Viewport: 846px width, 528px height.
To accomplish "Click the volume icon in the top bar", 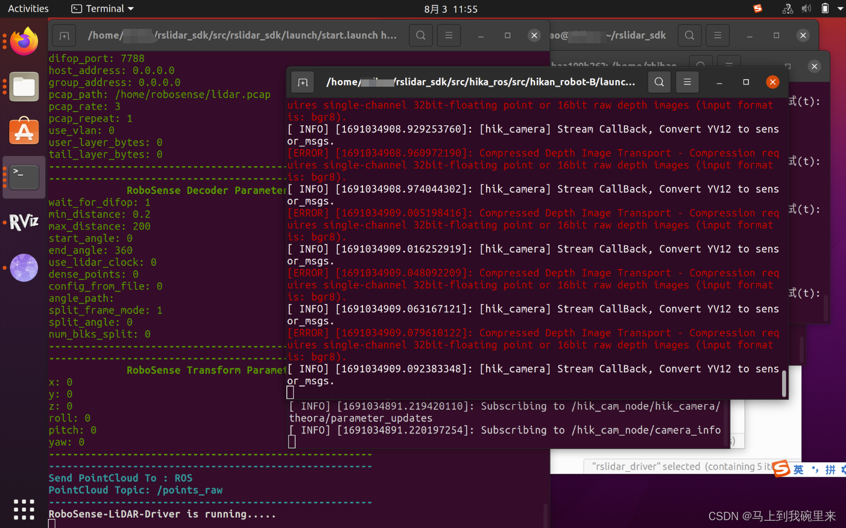I will pos(806,8).
